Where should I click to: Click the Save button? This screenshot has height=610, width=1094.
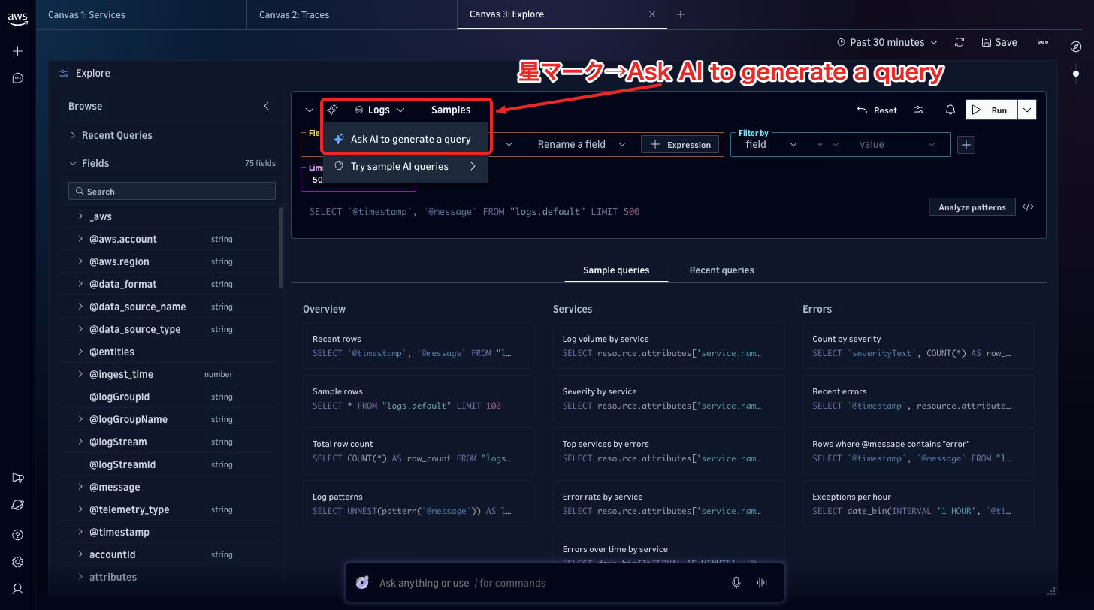999,43
